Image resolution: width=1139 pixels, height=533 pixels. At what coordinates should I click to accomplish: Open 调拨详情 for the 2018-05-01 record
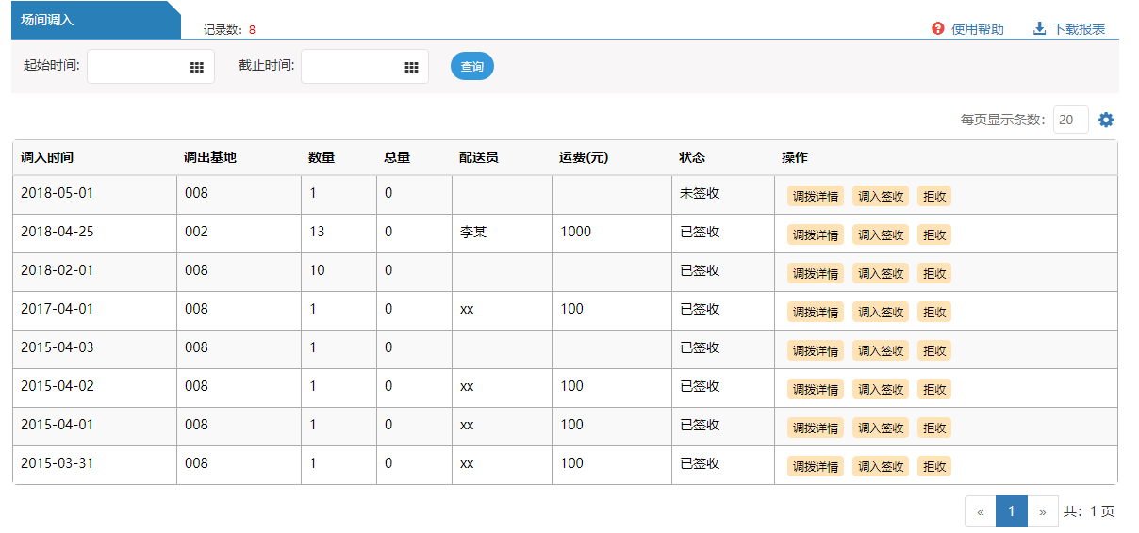coord(816,196)
